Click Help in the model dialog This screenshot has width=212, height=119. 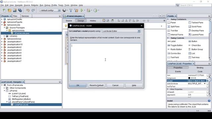point(134,85)
